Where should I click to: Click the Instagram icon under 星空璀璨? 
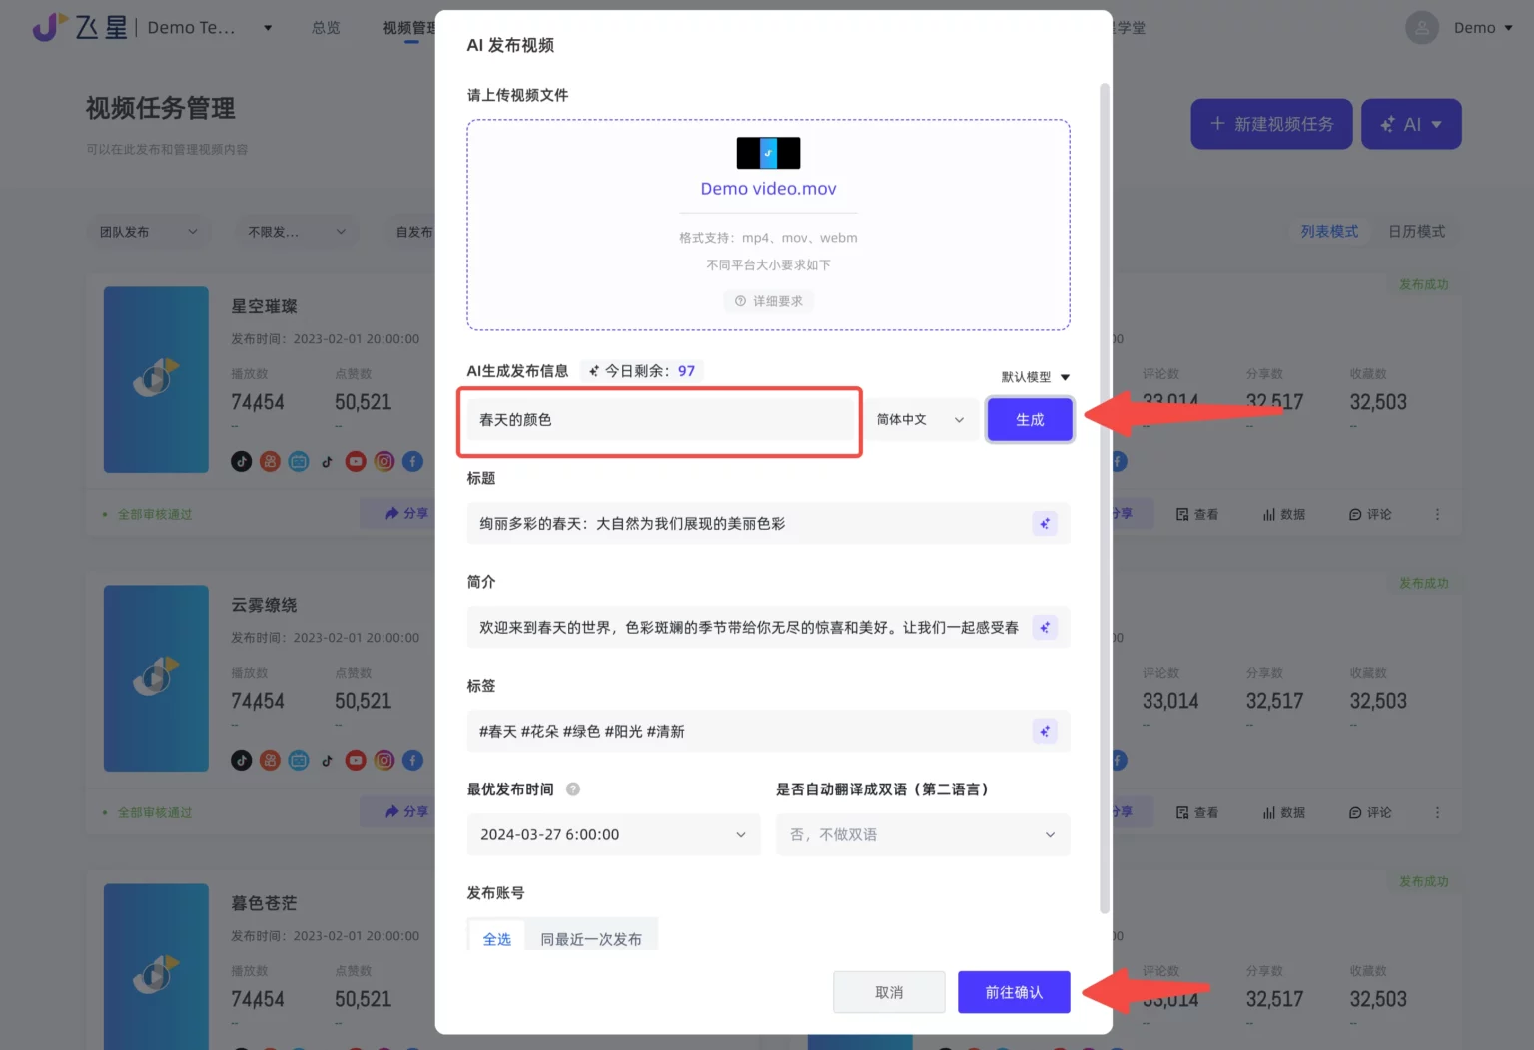(x=383, y=461)
